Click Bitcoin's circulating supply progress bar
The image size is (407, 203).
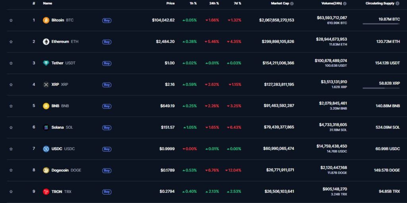[x=381, y=24]
